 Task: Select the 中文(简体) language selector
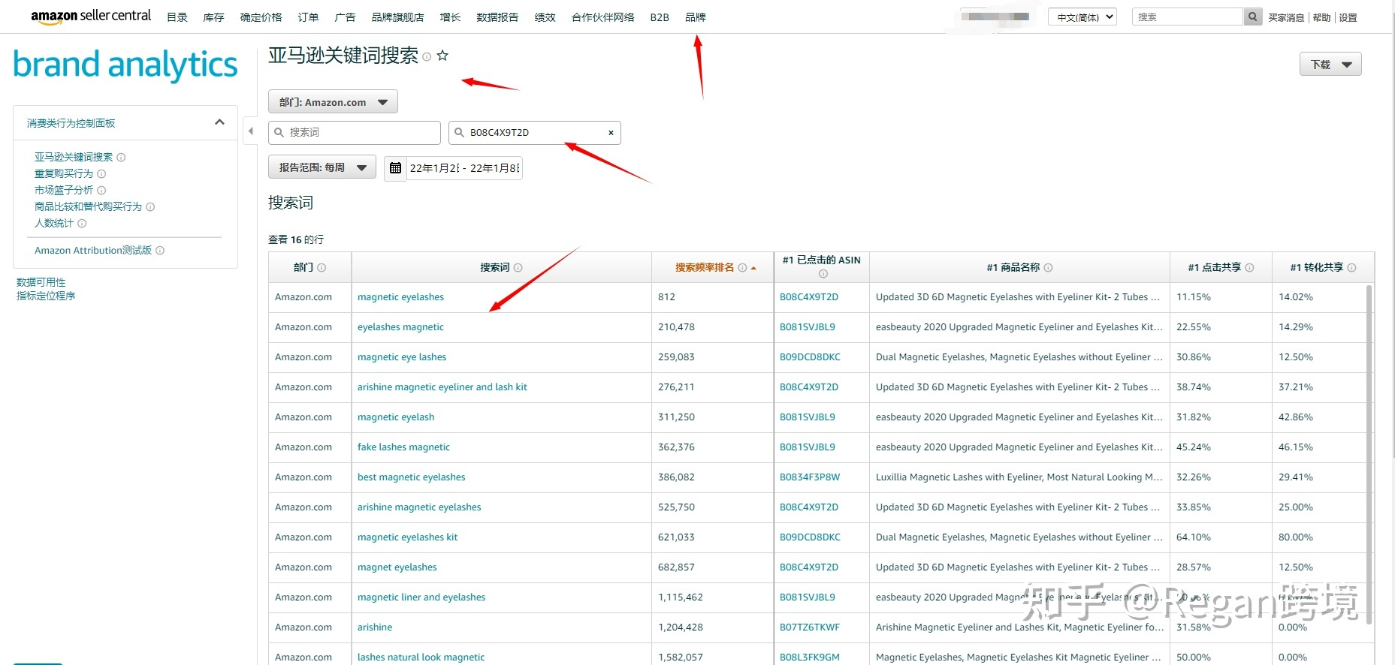1082,17
